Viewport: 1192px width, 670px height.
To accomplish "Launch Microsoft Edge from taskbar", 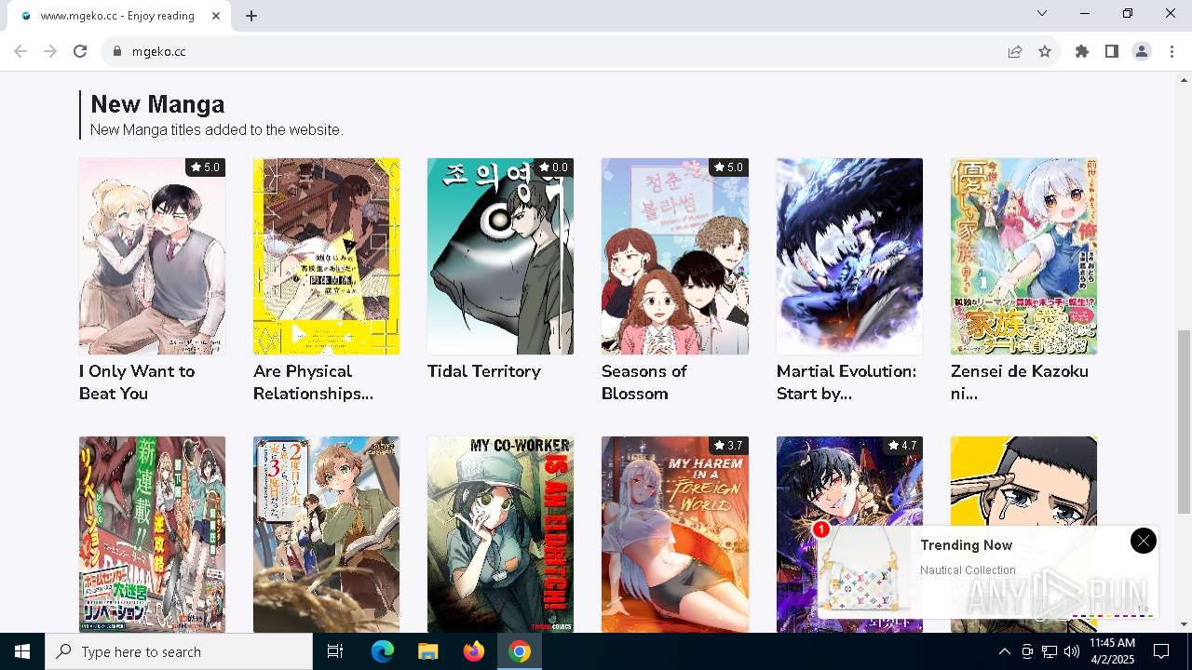I will [x=383, y=651].
